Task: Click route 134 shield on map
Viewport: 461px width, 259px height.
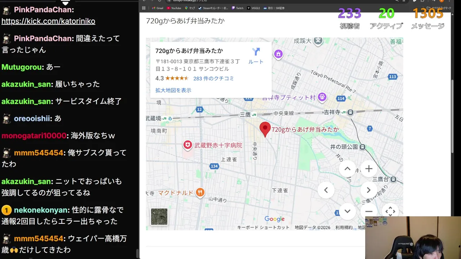Action: click(214, 166)
